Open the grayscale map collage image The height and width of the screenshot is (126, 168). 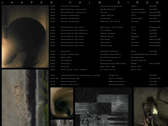[104, 107]
